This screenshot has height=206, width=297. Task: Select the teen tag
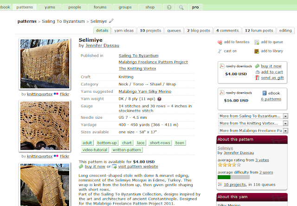tap(180, 143)
